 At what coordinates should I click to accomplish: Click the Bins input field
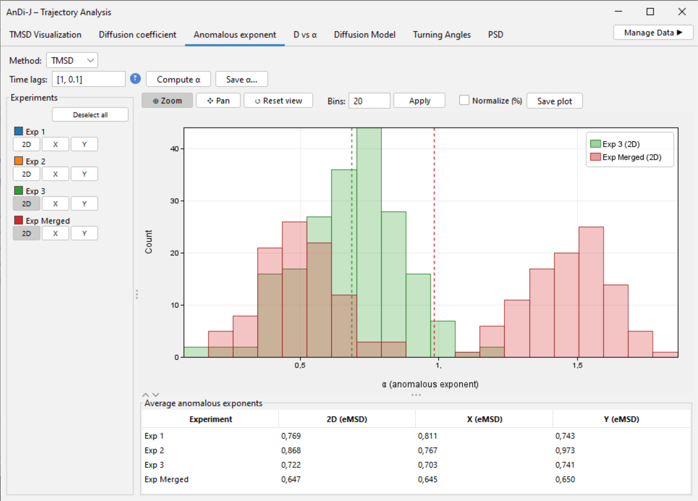click(369, 101)
